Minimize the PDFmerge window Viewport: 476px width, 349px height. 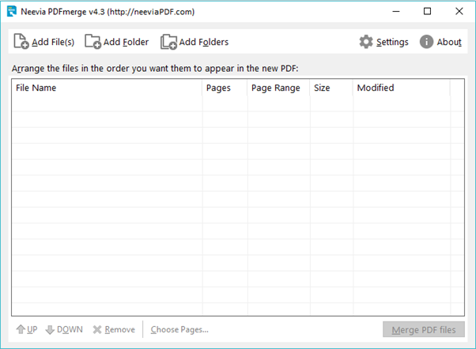click(x=396, y=12)
